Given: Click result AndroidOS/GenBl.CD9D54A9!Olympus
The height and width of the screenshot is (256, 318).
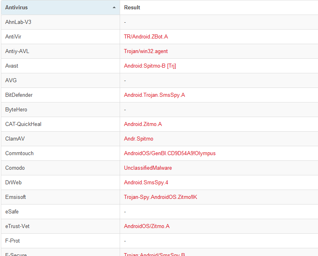Looking at the screenshot, I should coord(170,153).
